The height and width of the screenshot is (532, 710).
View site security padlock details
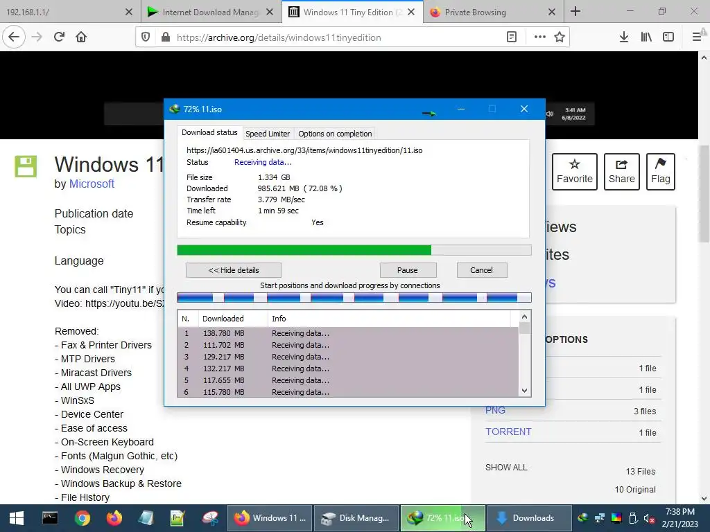(166, 37)
